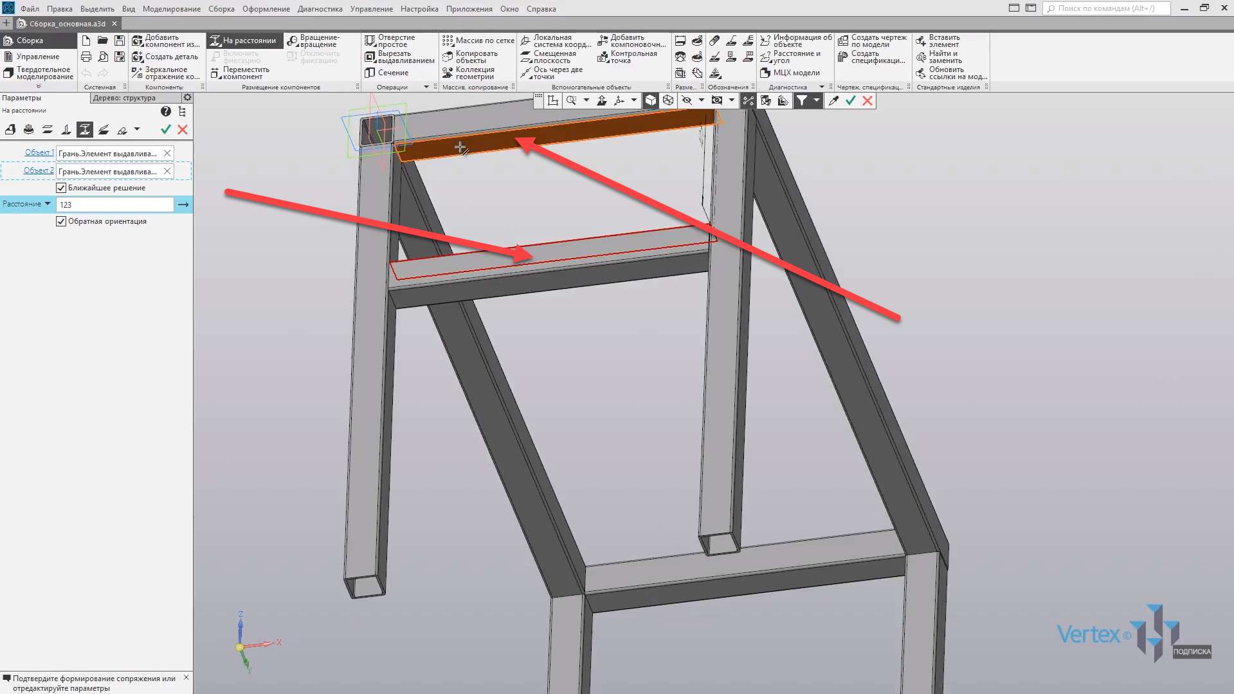Open the Файл menu
This screenshot has width=1234, height=694.
(30, 9)
